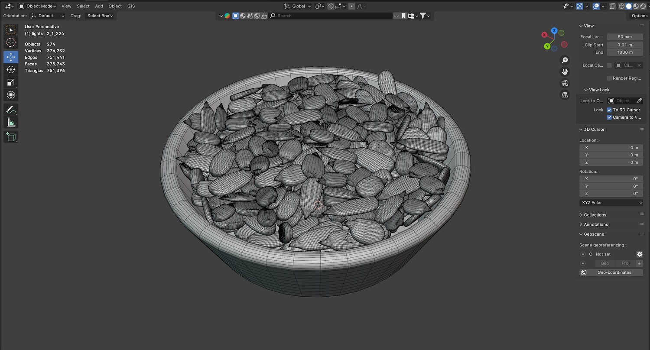650x350 pixels.
Task: Open the filter funnel options
Action: click(425, 16)
